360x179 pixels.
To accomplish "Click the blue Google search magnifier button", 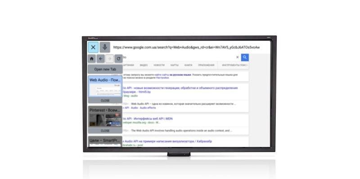I will click(x=245, y=58).
